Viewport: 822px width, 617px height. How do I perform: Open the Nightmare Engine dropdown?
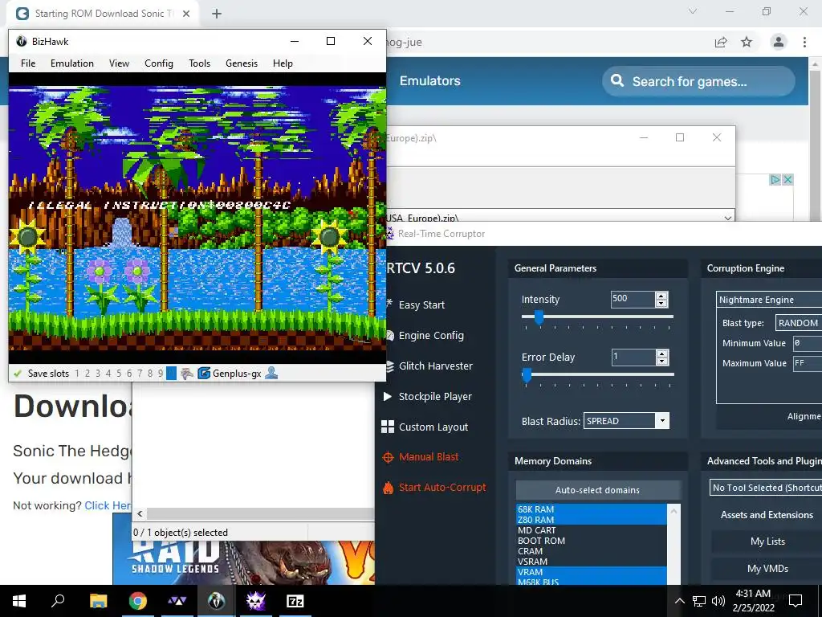pos(770,300)
